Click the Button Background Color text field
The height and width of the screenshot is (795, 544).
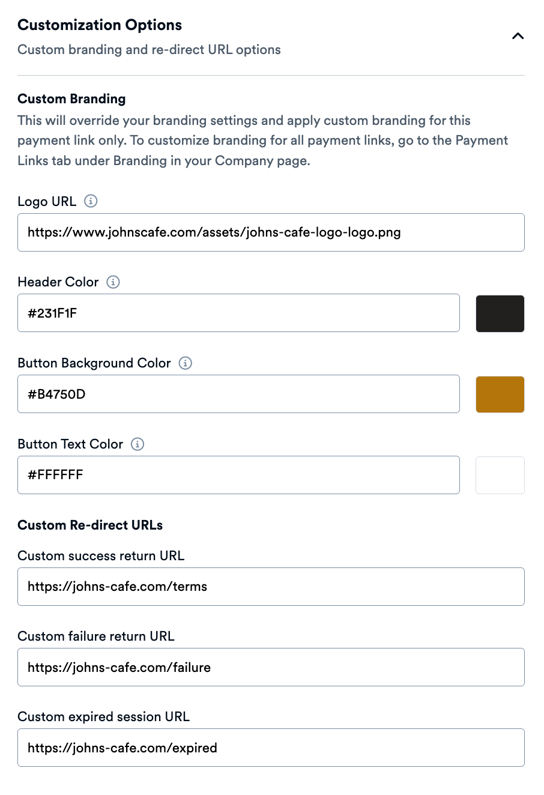coord(238,394)
